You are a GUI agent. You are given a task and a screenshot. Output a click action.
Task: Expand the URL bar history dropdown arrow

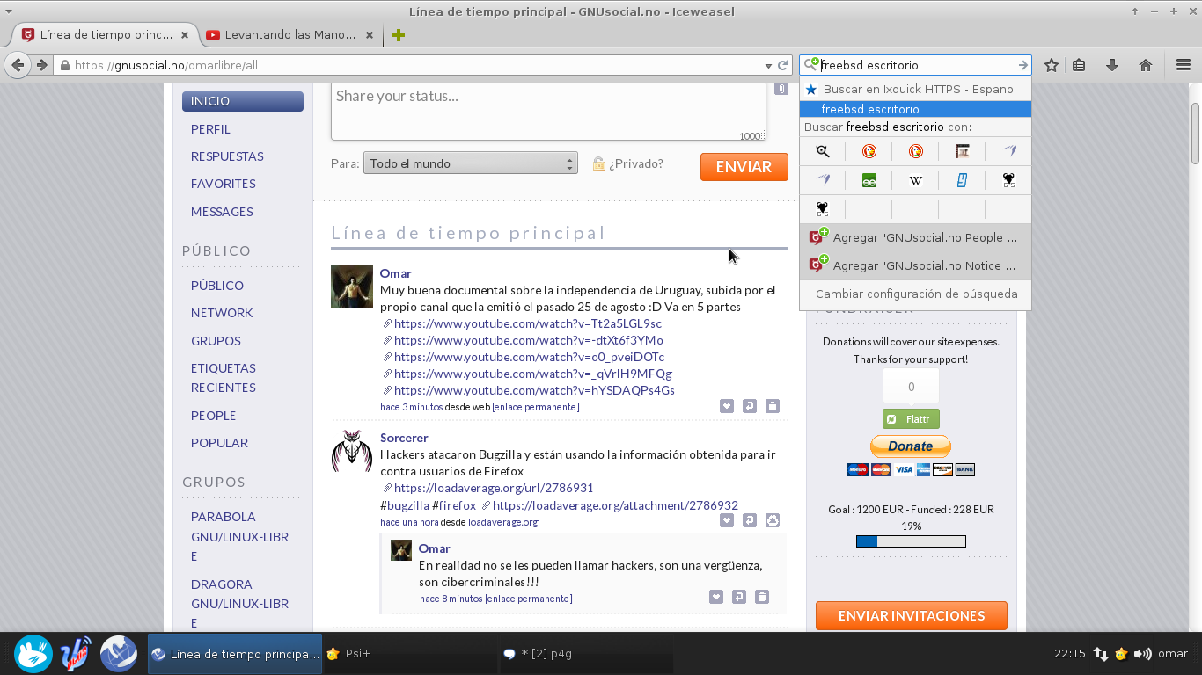767,65
